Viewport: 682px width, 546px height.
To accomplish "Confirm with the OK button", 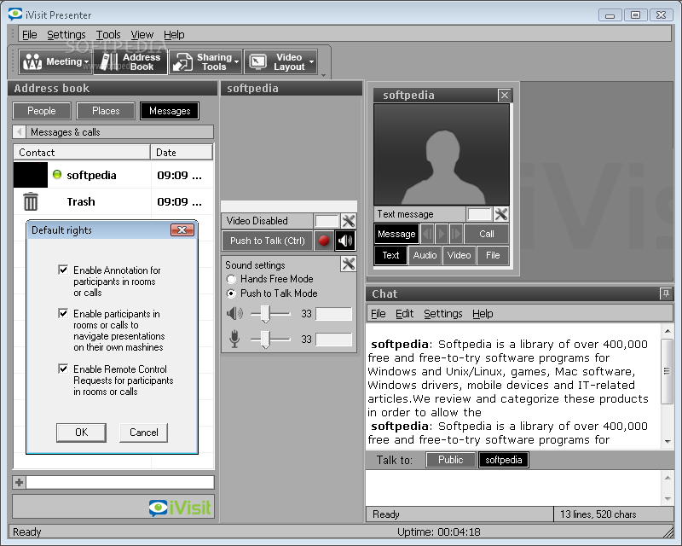I will pos(81,433).
